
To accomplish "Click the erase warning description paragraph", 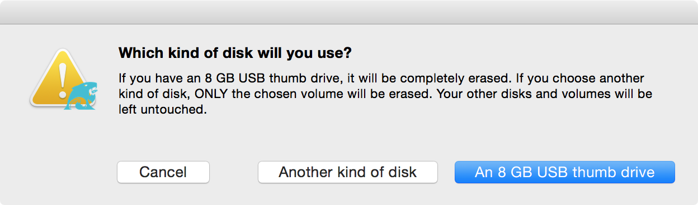I will 386,94.
